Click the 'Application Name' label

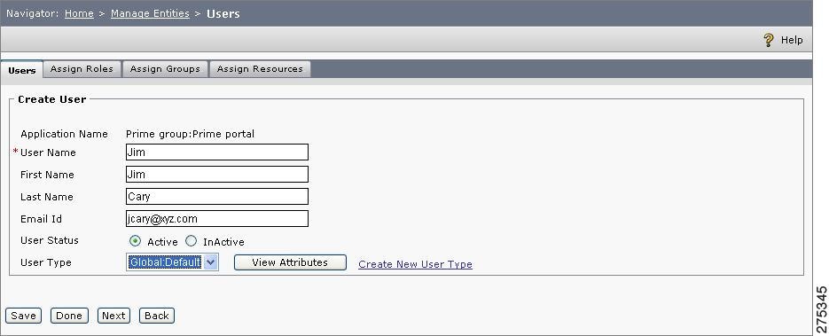pyautogui.click(x=64, y=134)
